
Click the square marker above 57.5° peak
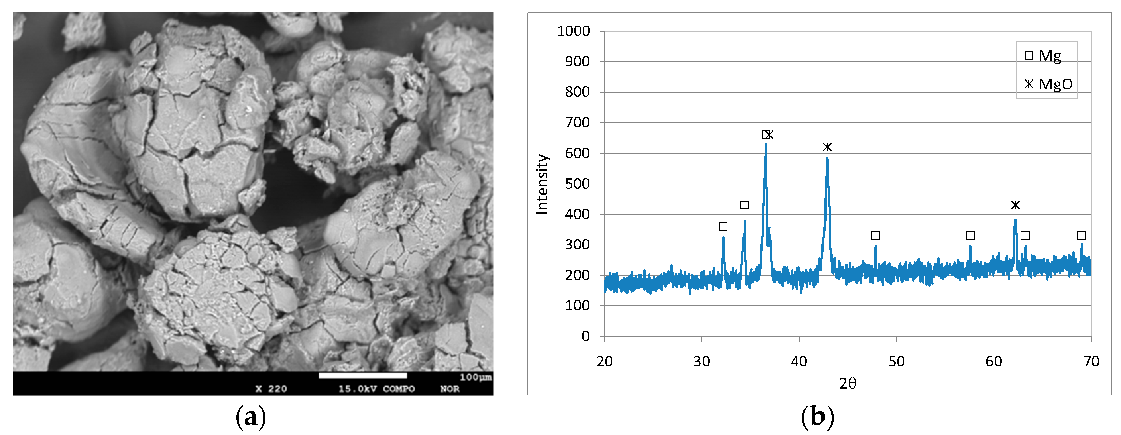[x=970, y=235]
